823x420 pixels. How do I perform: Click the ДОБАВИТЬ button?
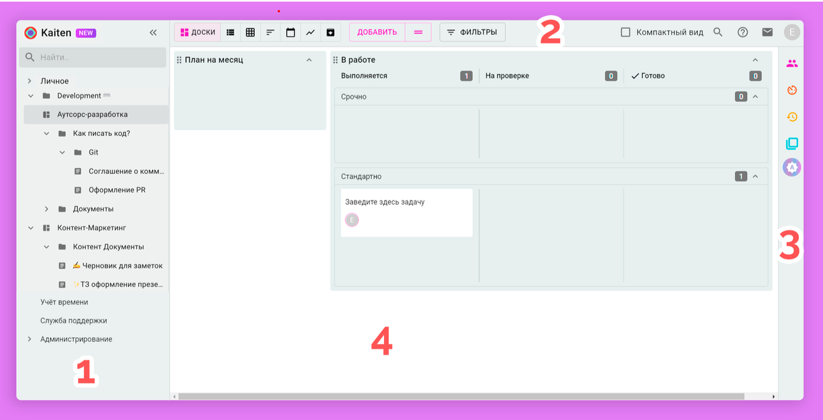pos(377,32)
